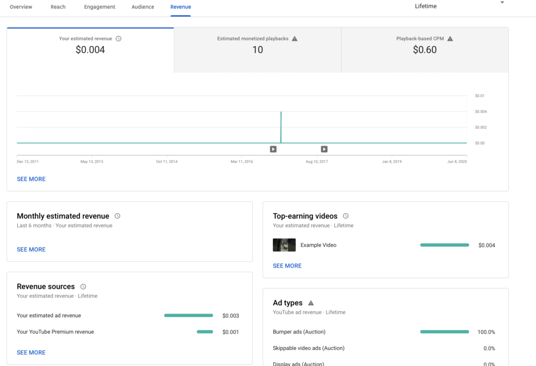536x366 pixels.
Task: Click clock icon next to Your estimated revenue
Action: pyautogui.click(x=118, y=39)
